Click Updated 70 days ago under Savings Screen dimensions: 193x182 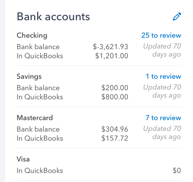pyautogui.click(x=162, y=91)
